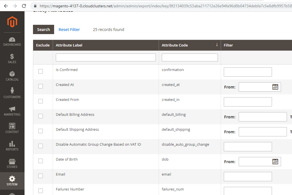Screen dimensions: 292x195
Task: Open the System gear menu
Action: point(12,179)
